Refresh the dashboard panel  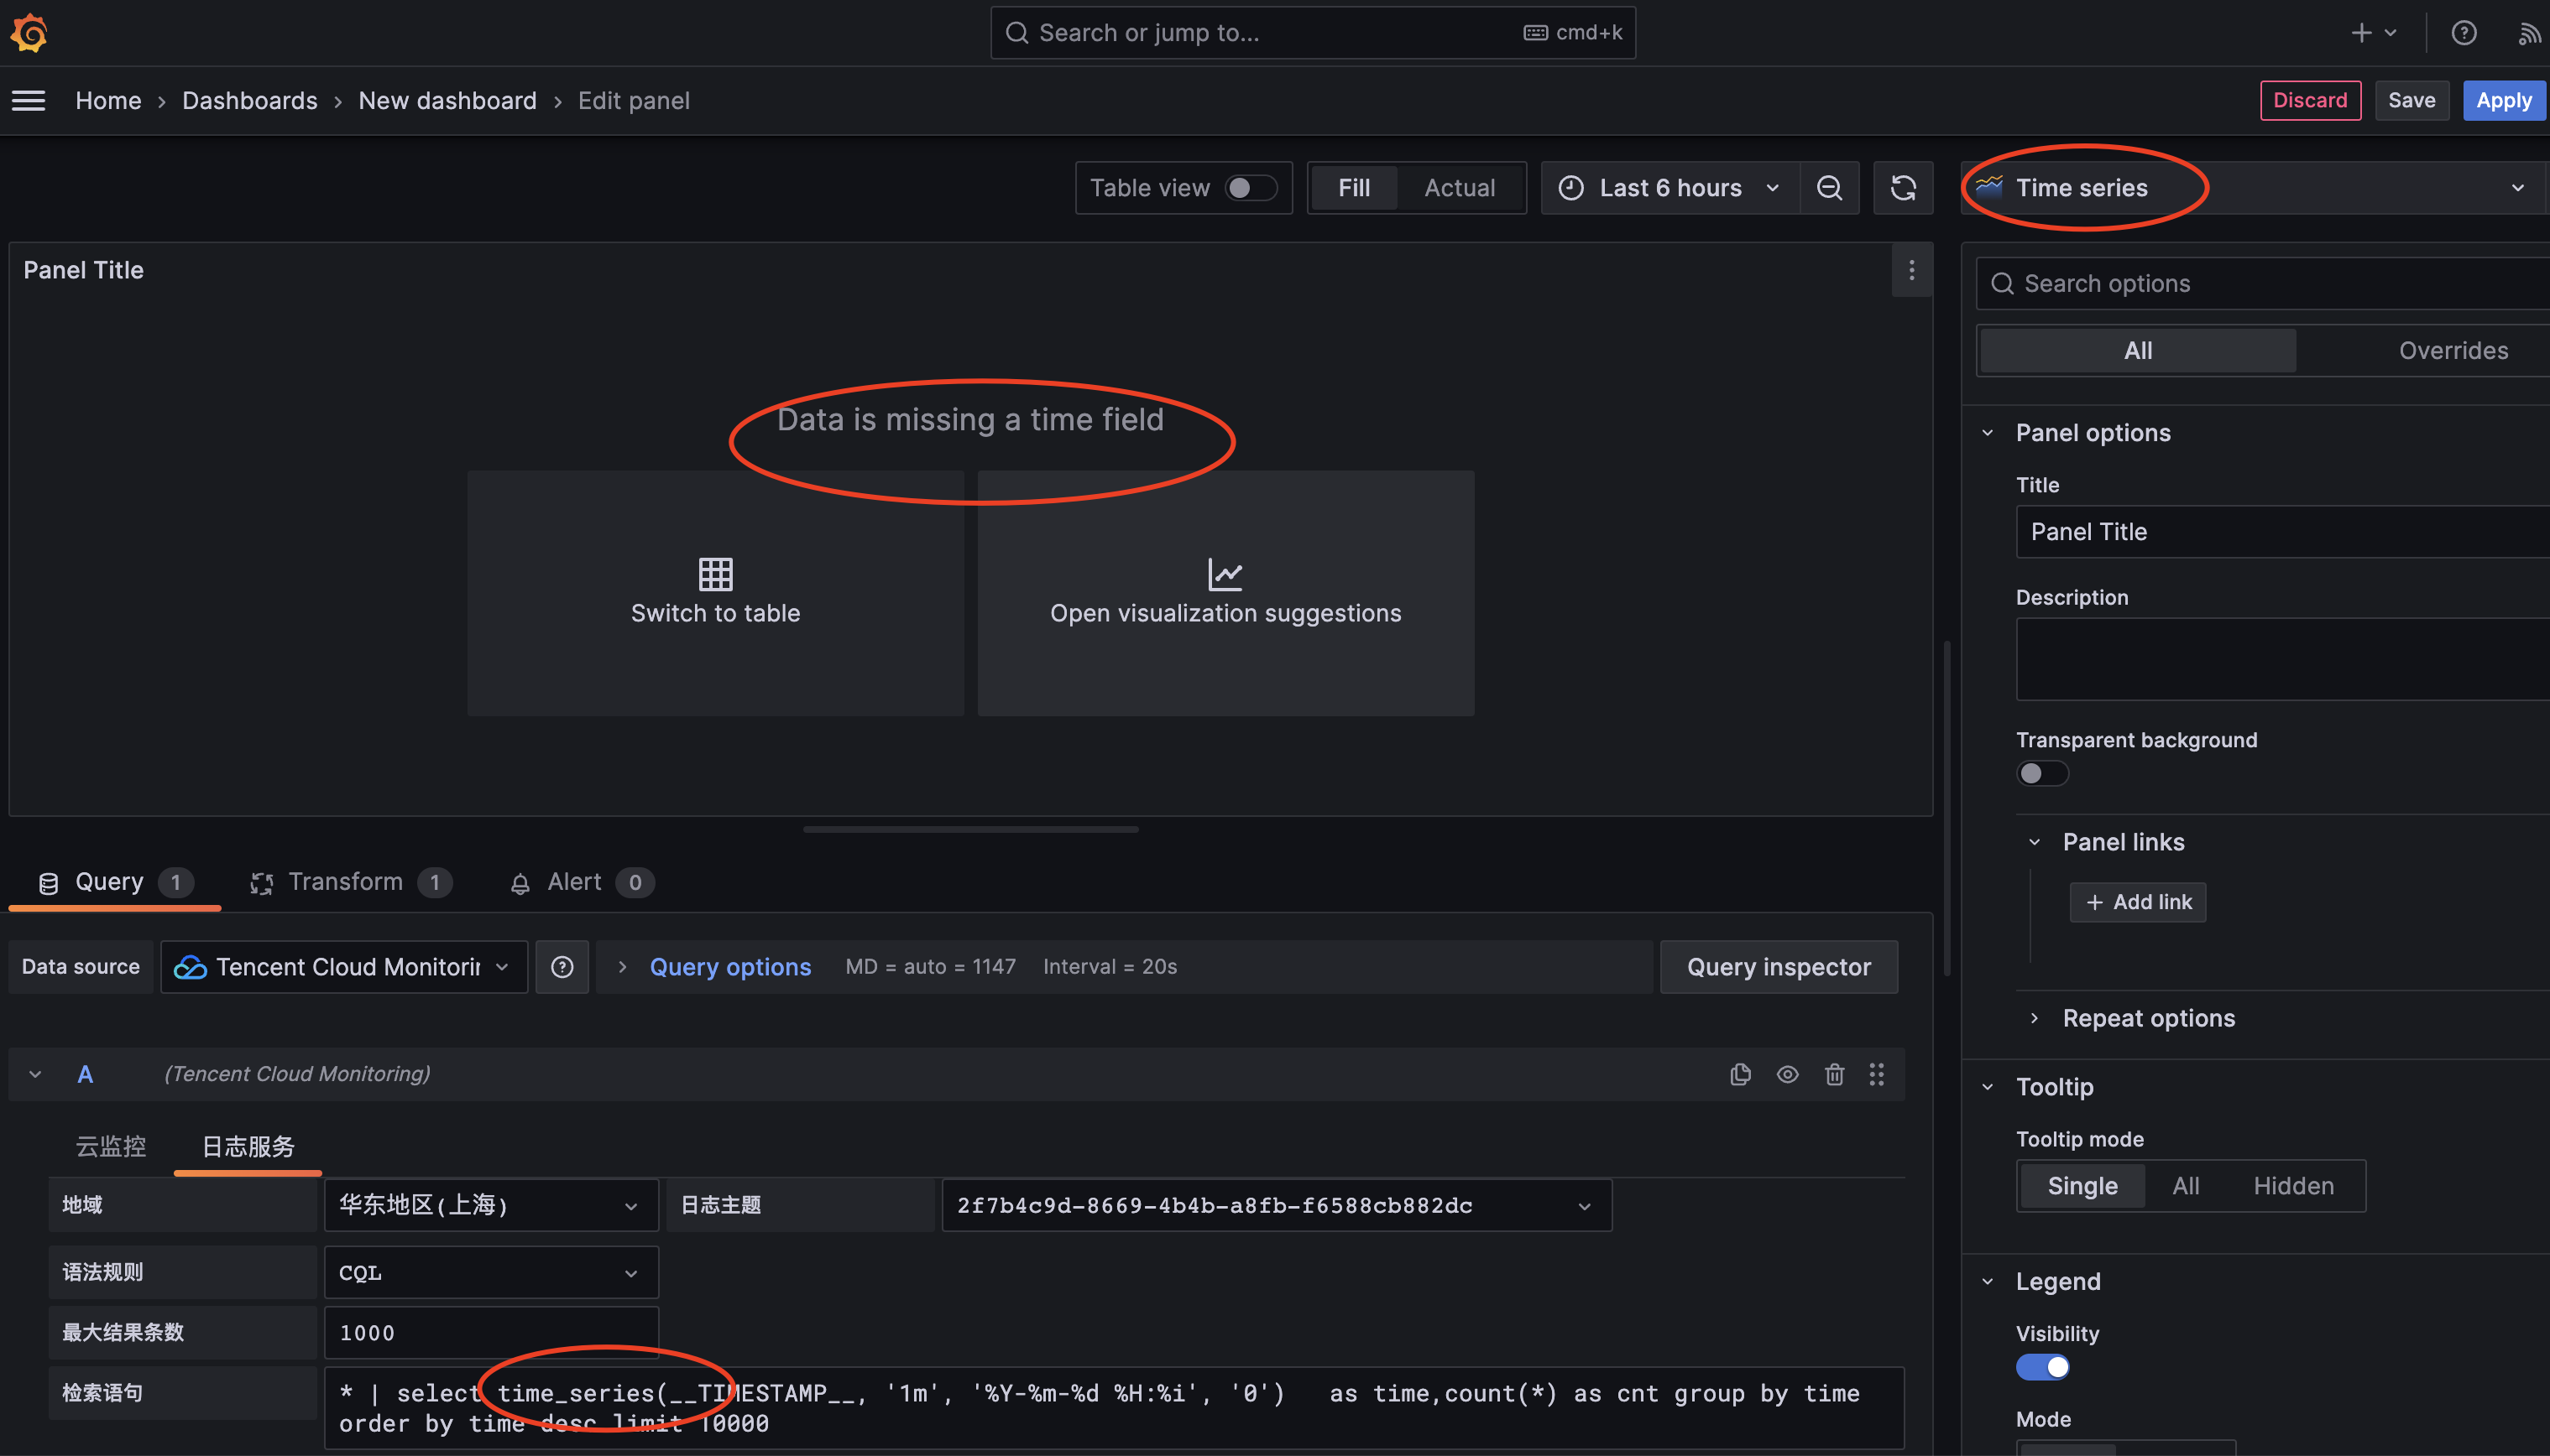[1903, 187]
